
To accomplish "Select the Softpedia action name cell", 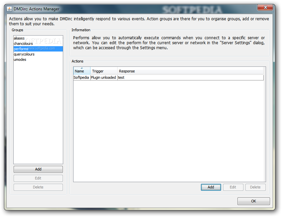I will (x=82, y=77).
